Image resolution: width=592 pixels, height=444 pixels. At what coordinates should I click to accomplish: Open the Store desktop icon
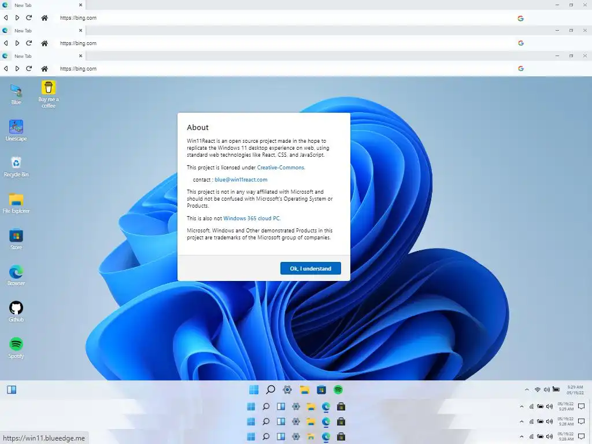click(x=16, y=239)
